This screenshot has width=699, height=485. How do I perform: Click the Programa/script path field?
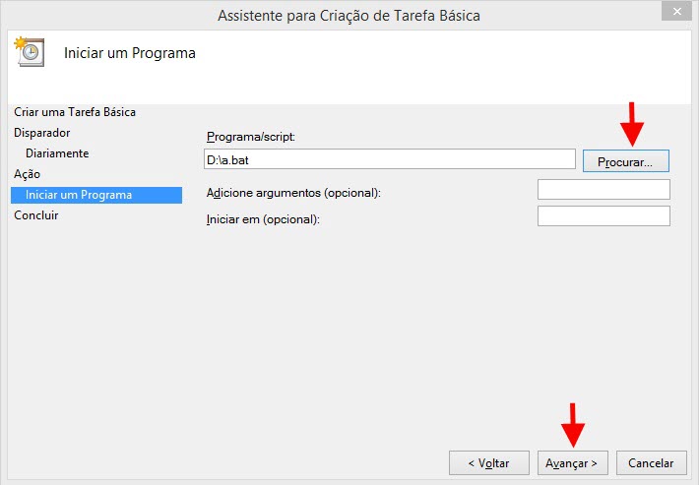(x=390, y=159)
